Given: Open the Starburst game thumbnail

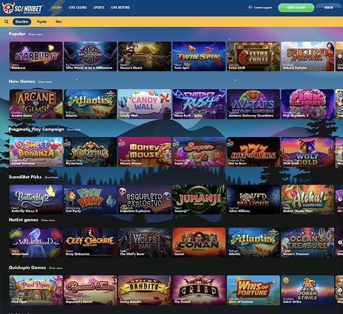Looking at the screenshot, I should [36, 57].
